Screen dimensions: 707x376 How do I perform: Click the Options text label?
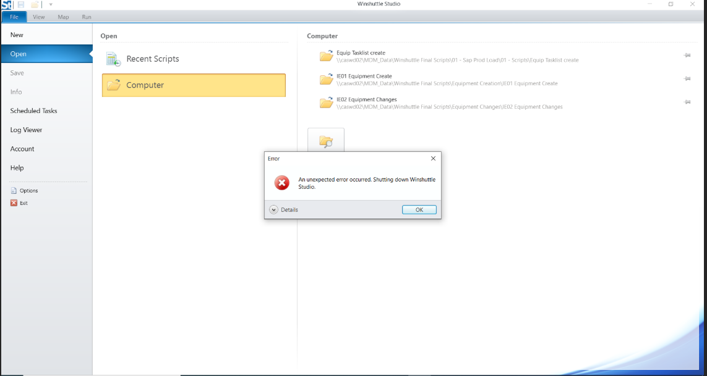click(29, 191)
